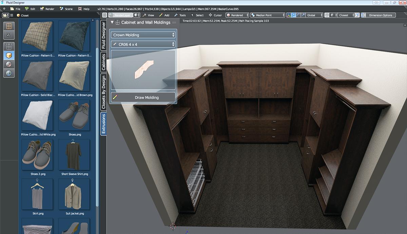Open the CR06 4 x 4 profile dropdown
The width and height of the screenshot is (407, 234).
click(143, 44)
